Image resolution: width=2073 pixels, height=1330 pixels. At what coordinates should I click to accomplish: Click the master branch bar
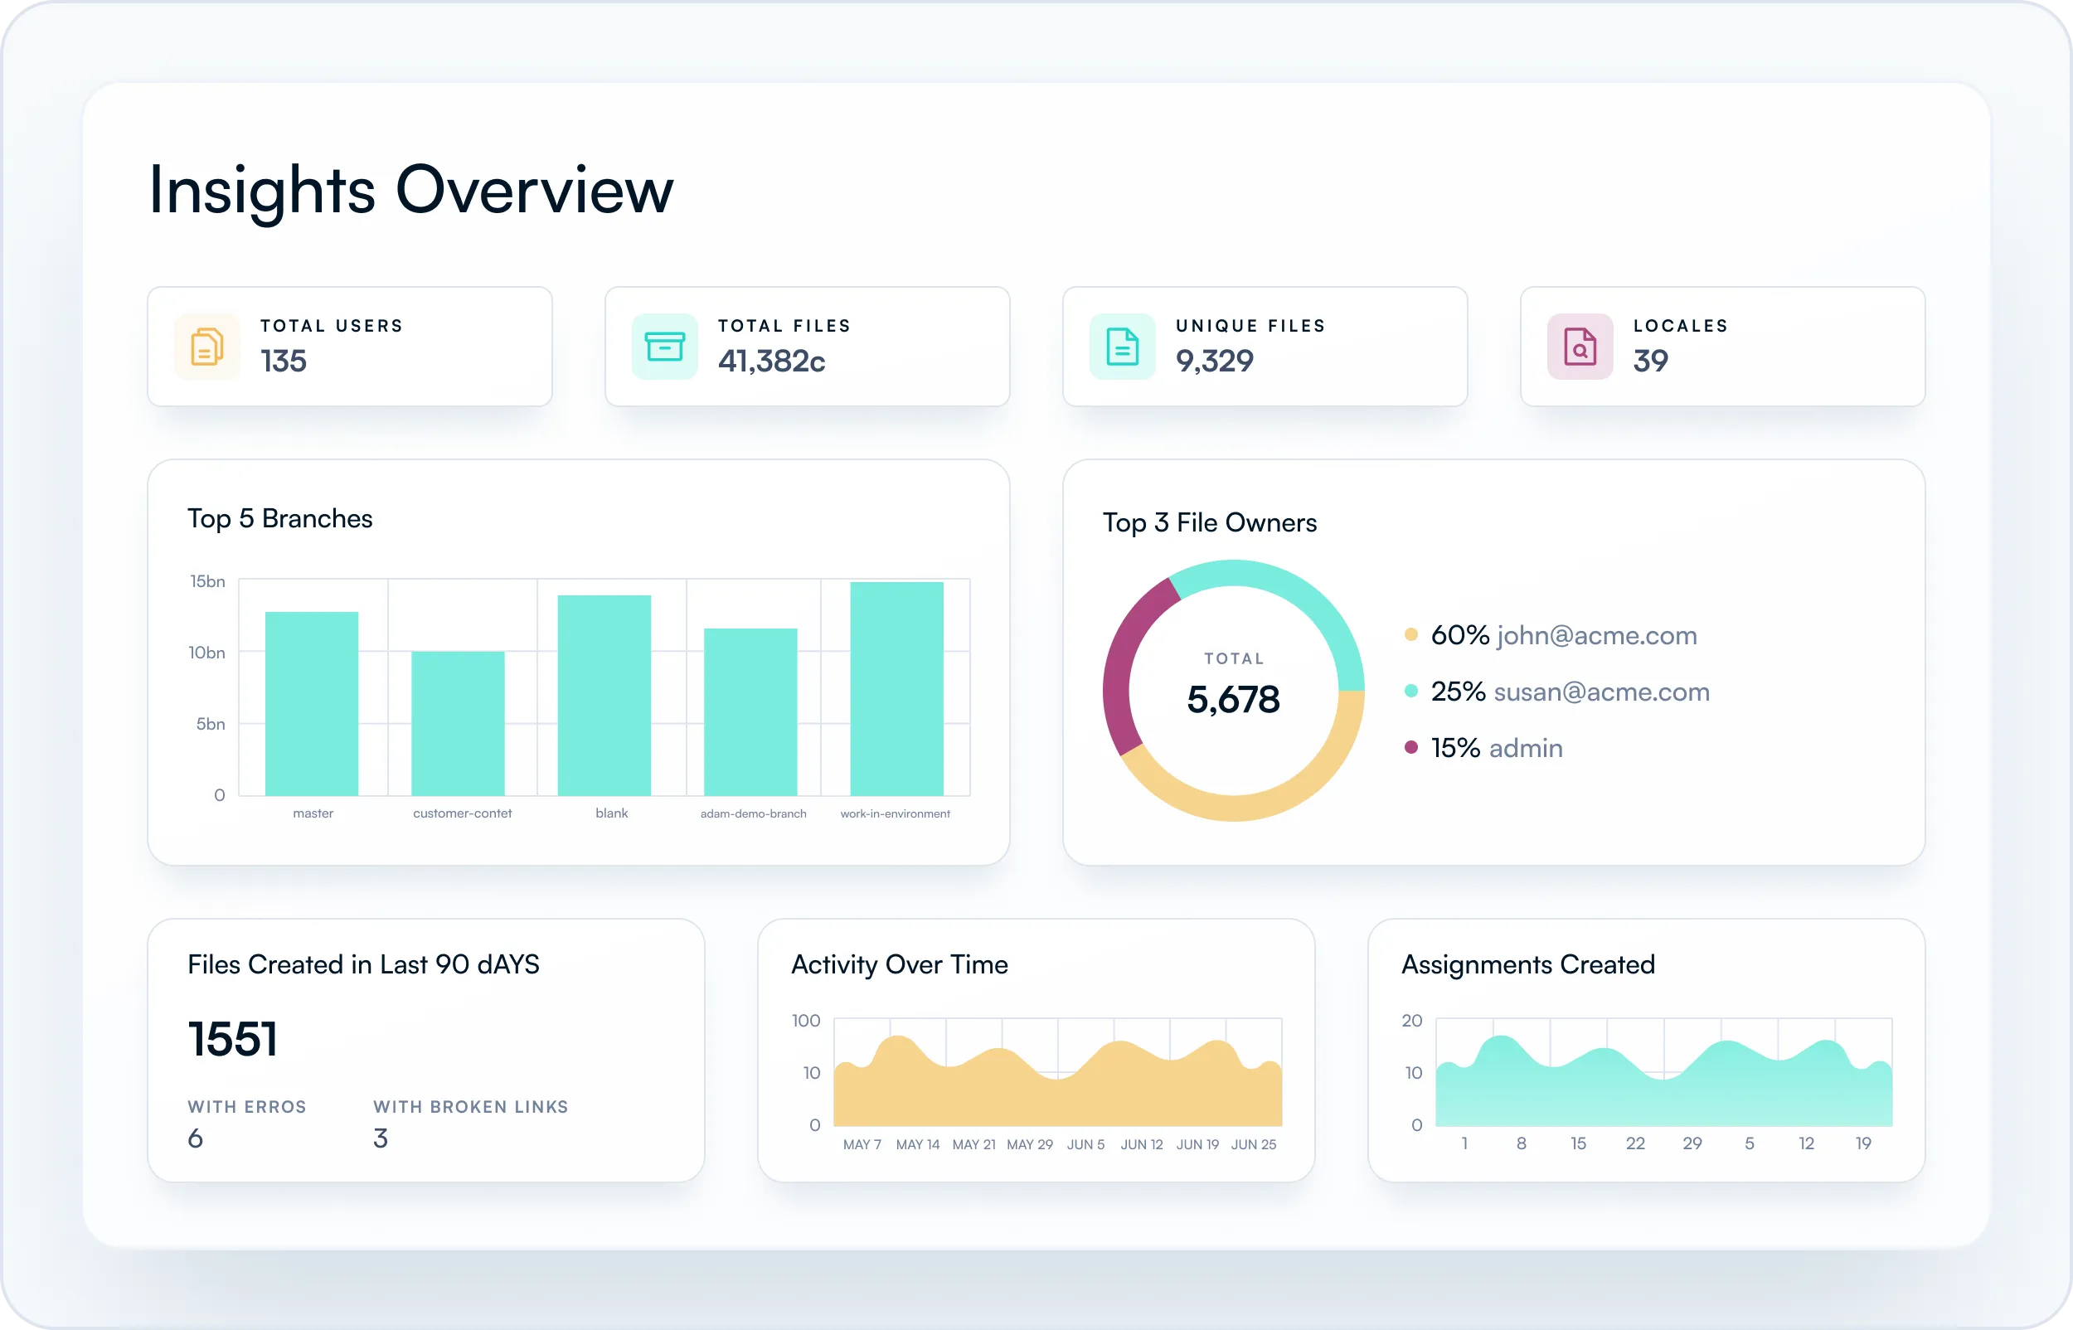click(312, 704)
